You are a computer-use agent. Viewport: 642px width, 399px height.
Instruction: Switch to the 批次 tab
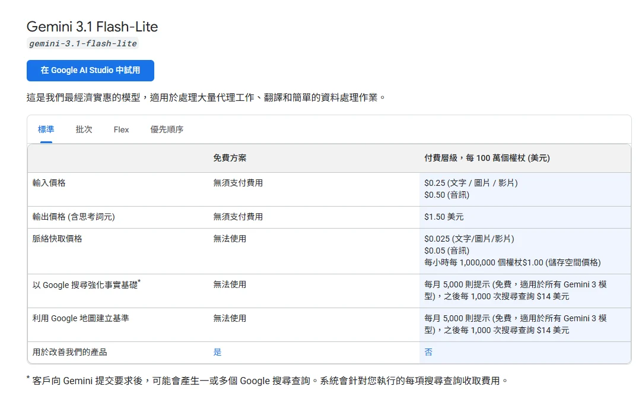click(84, 129)
